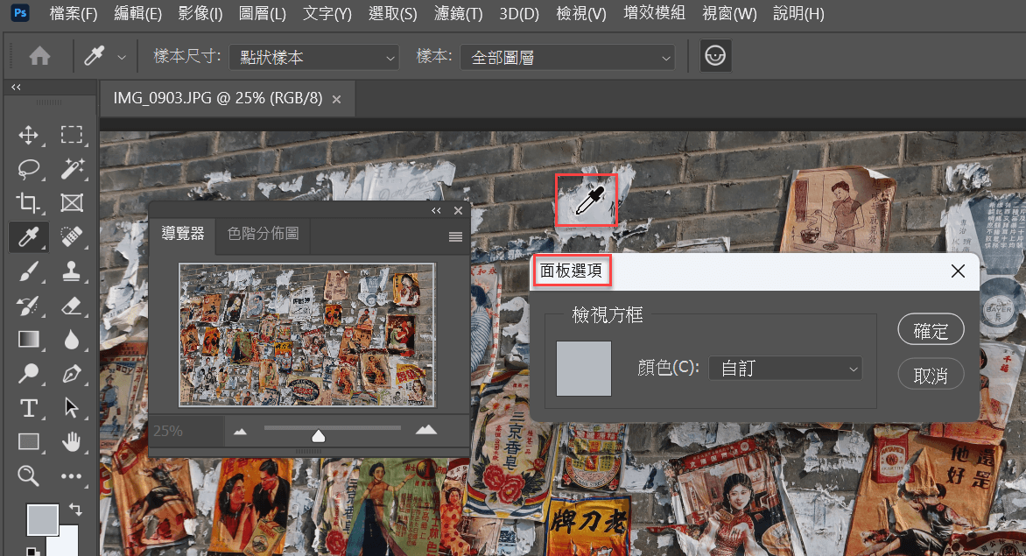This screenshot has width=1026, height=556.
Task: Open the 濾鏡(T) menu
Action: pyautogui.click(x=459, y=13)
